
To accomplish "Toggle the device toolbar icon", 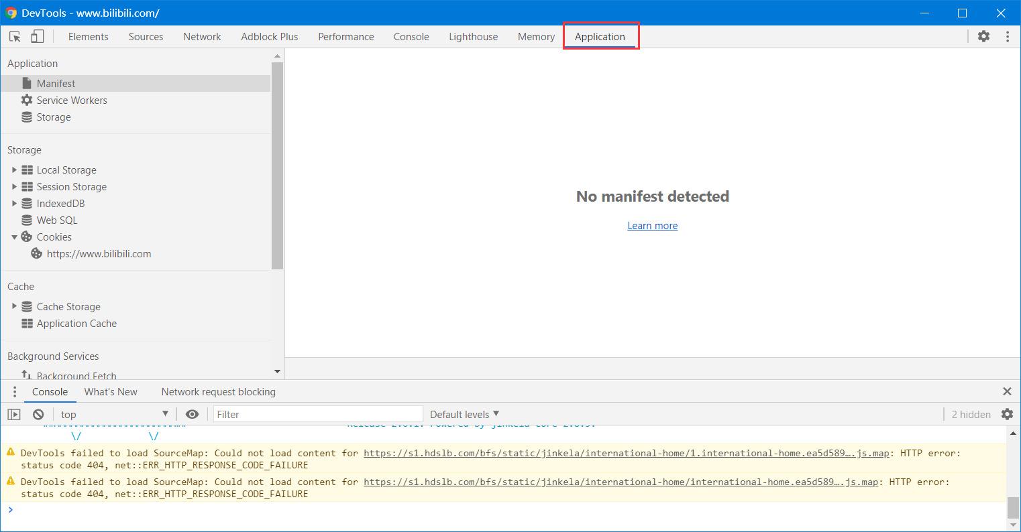I will tap(38, 37).
